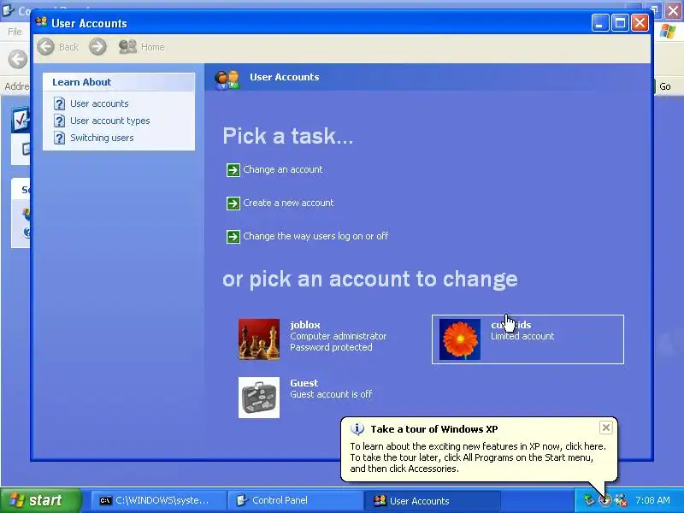
Task: Click the network tray icon with red X
Action: (x=621, y=500)
